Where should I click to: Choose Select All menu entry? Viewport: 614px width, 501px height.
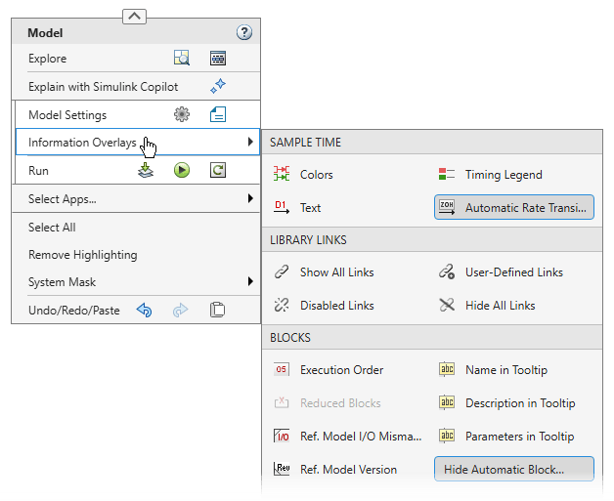coord(136,228)
